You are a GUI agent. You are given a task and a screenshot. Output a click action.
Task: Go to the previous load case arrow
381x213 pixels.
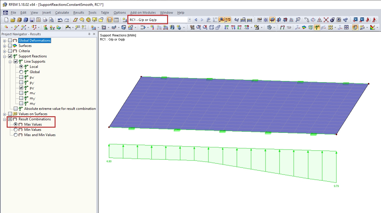pyautogui.click(x=196, y=20)
